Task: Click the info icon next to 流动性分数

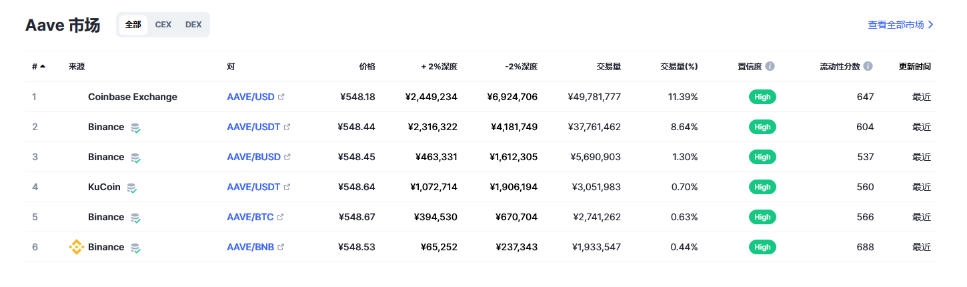Action: (x=868, y=67)
